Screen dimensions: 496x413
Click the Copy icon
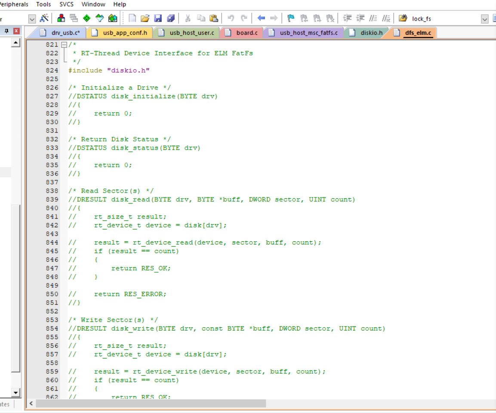click(201, 18)
